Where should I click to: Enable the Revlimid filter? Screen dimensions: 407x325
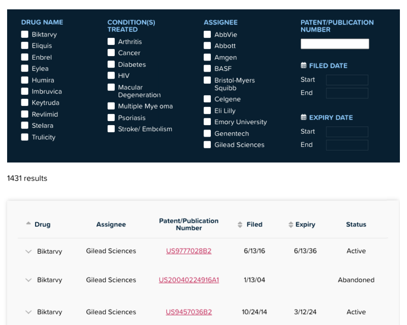pyautogui.click(x=24, y=114)
